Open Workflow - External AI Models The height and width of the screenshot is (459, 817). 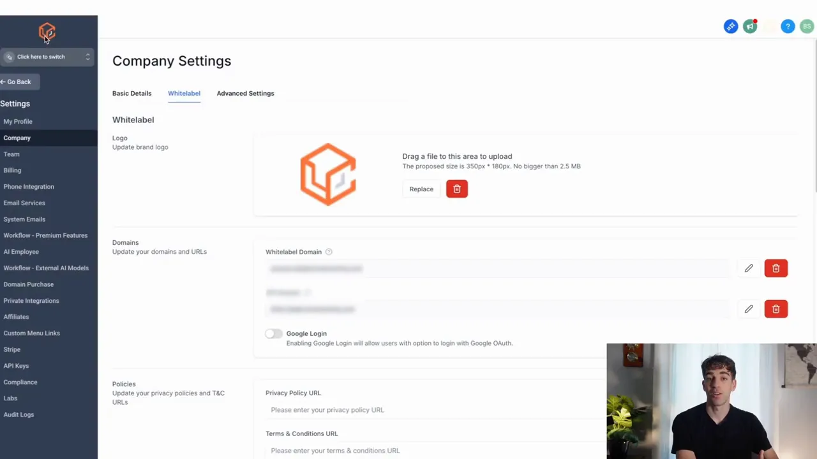pyautogui.click(x=46, y=268)
